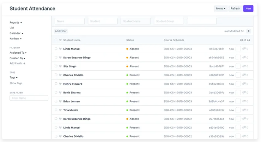Open the Reports sidebar menu
The width and height of the screenshot is (261, 142).
16,23
